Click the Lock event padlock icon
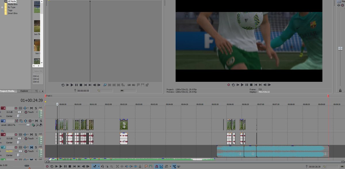The height and width of the screenshot is (169, 345). pos(140,166)
